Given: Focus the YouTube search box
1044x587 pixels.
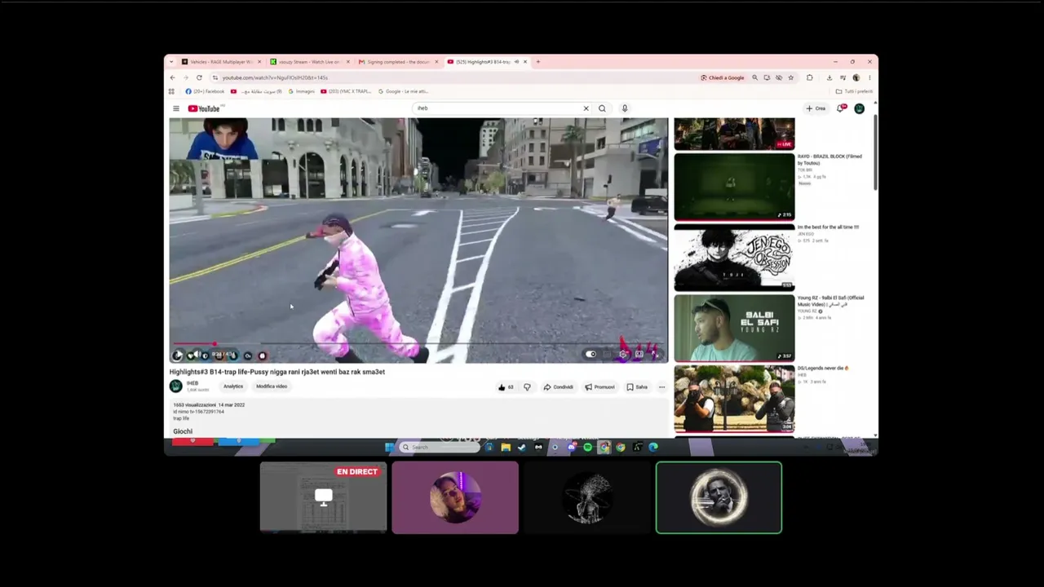Looking at the screenshot, I should tap(498, 108).
